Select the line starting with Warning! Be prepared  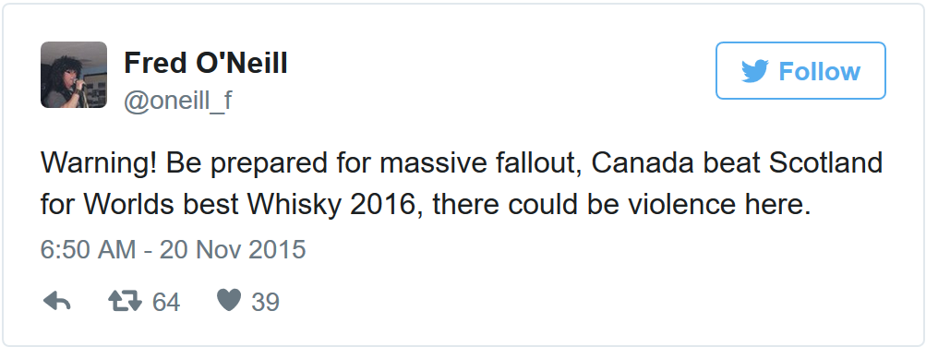[462, 163]
